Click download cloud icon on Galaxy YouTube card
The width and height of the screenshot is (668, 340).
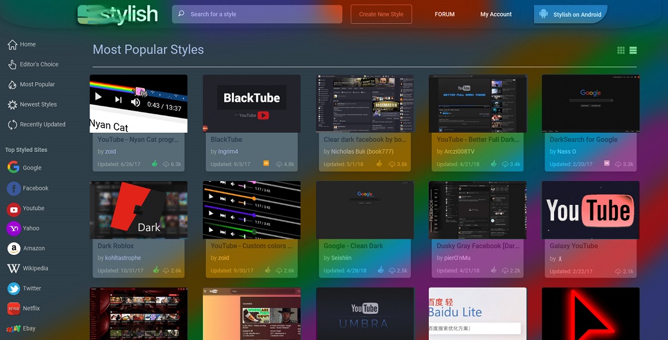tap(618, 271)
